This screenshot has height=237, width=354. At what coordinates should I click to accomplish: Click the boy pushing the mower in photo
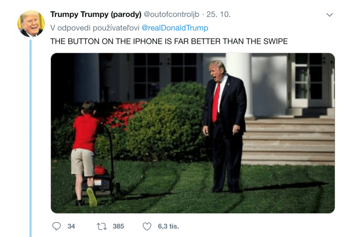[85, 153]
